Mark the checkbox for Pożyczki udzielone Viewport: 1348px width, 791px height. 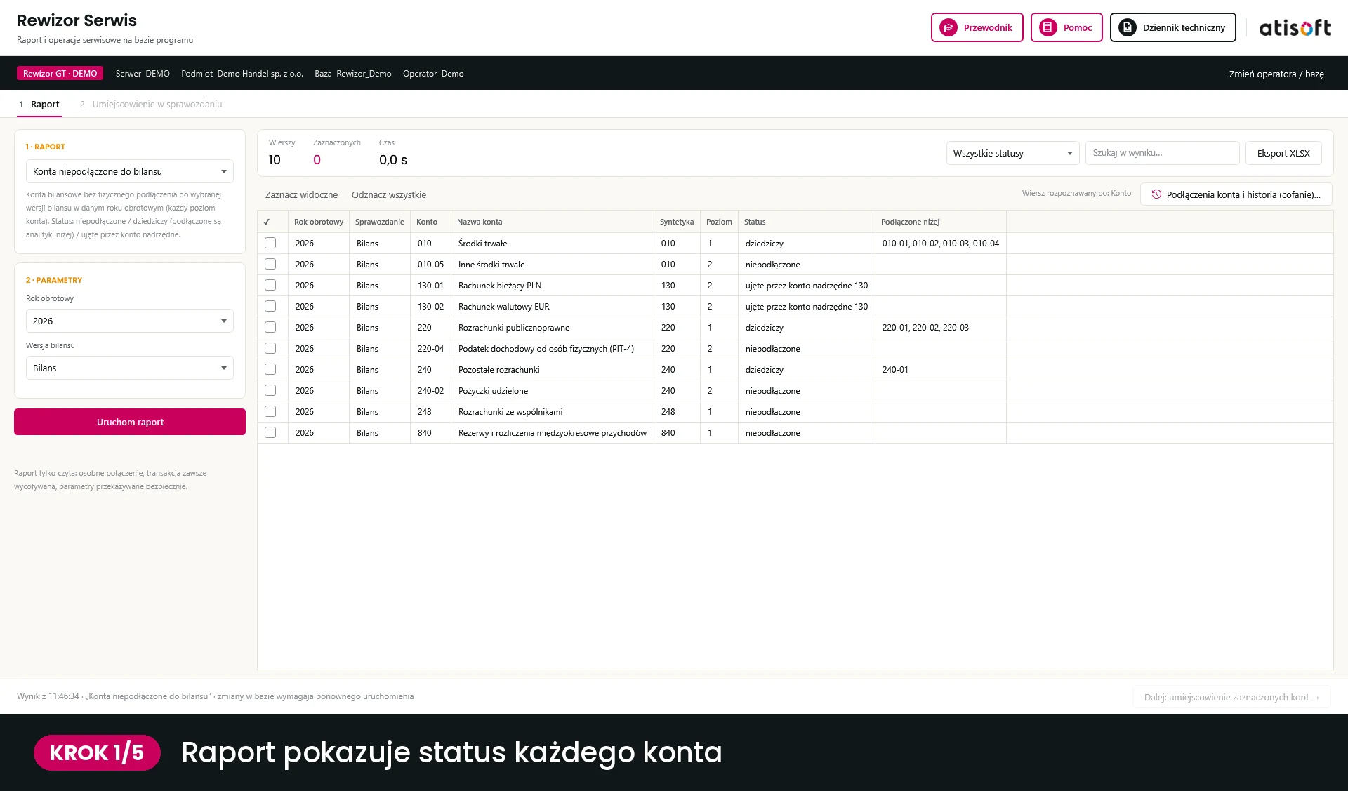(270, 390)
